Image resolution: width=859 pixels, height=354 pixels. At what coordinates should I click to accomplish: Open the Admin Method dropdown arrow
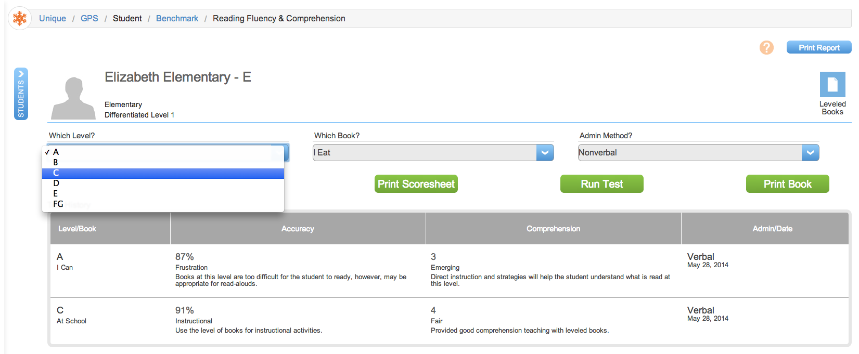point(810,153)
